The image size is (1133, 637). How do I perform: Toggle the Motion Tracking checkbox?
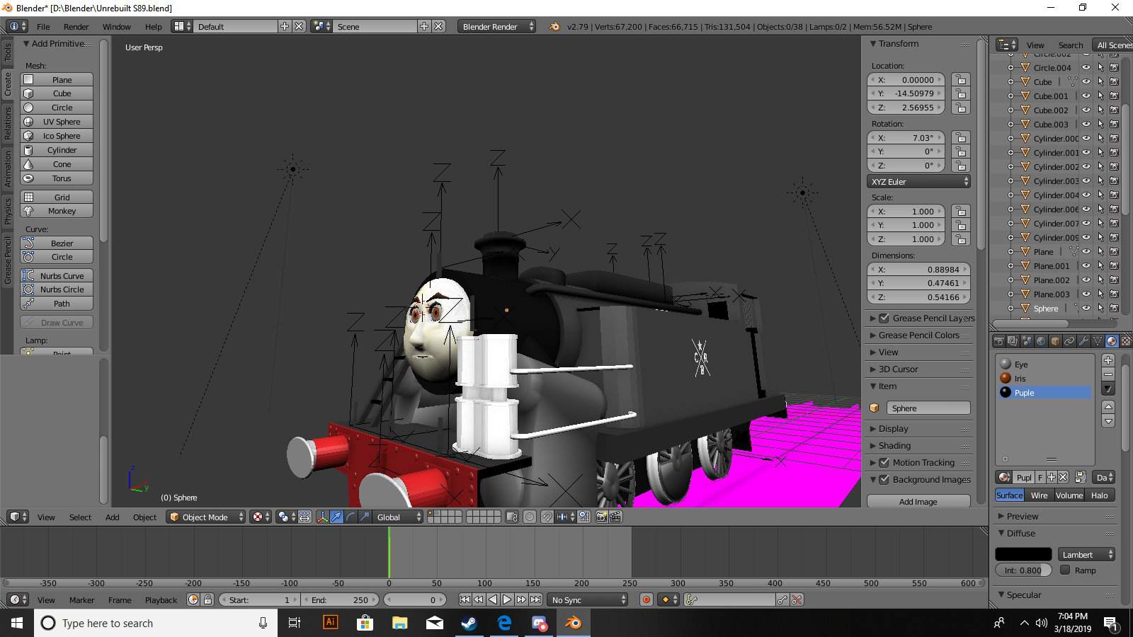pyautogui.click(x=884, y=462)
